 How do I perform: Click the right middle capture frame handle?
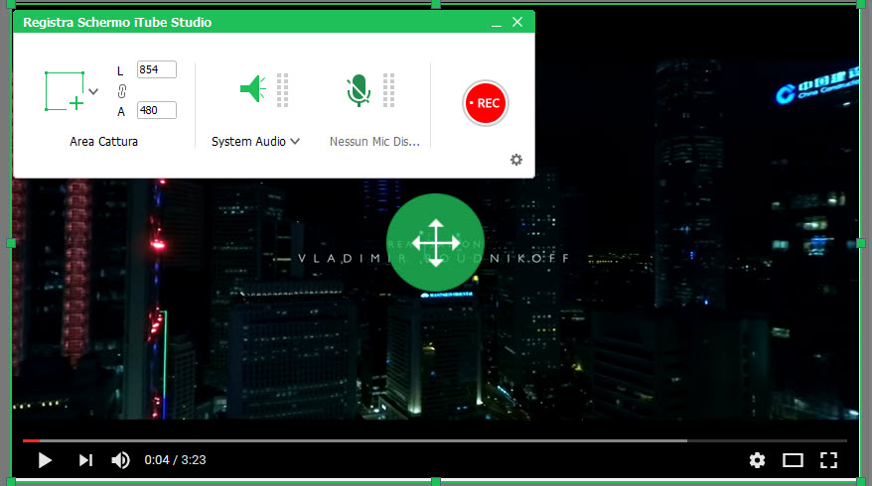coord(861,243)
